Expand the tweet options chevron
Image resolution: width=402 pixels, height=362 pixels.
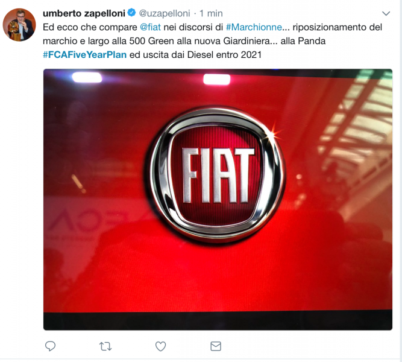coord(386,13)
